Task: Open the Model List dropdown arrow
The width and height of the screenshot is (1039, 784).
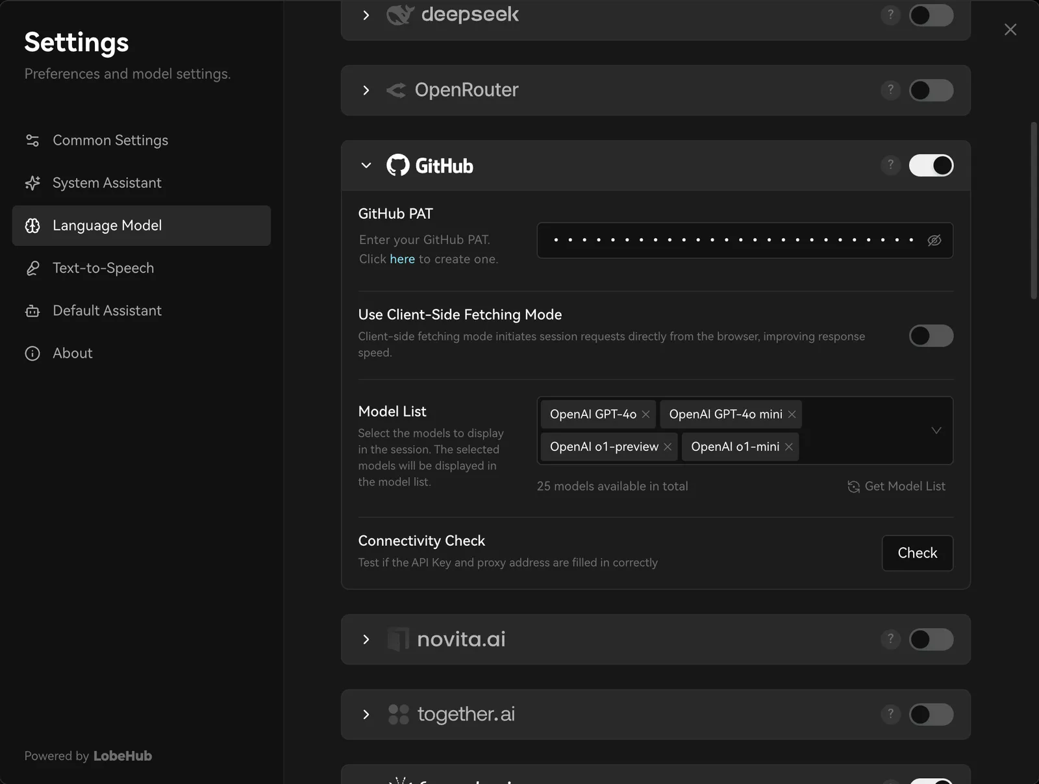Action: pos(936,430)
